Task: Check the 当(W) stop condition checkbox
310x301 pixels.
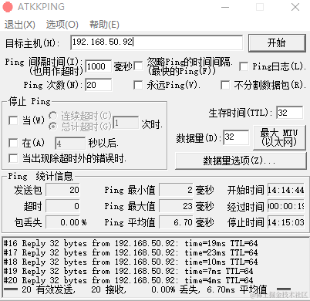Action: [13, 120]
